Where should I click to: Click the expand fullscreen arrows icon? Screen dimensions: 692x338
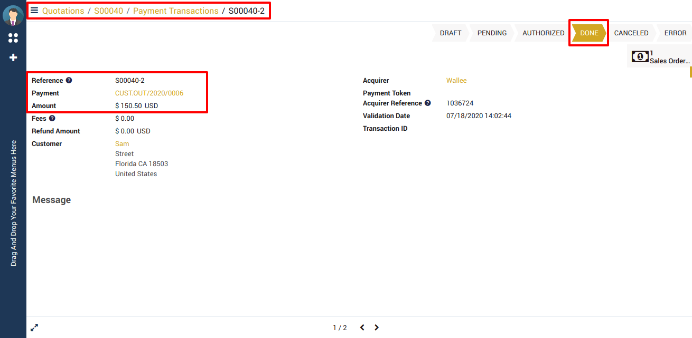(x=34, y=327)
